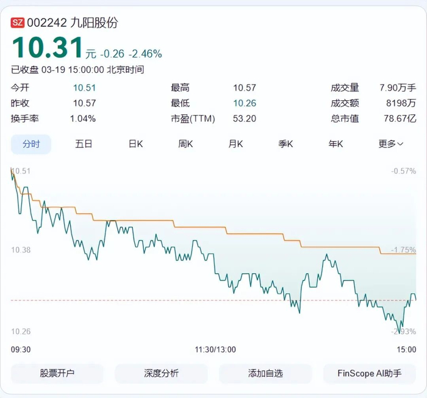Select the 分时 intraday tab
Screen dimensions: 427x398
(31, 144)
